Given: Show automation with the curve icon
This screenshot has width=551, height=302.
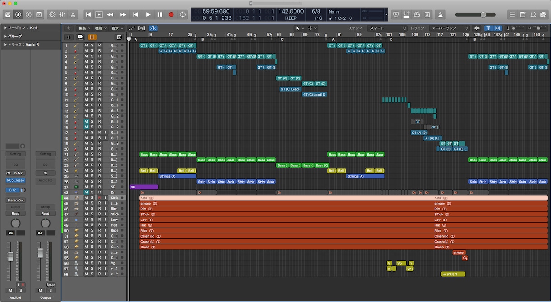Looking at the screenshot, I should (132, 28).
